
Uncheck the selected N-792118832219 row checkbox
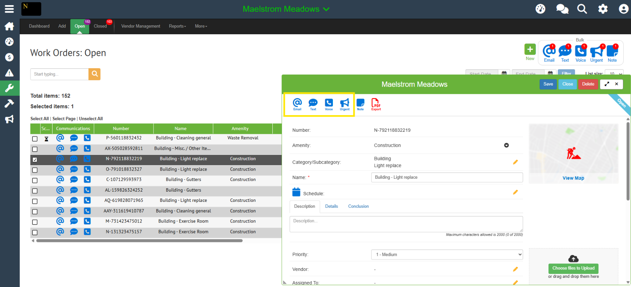pyautogui.click(x=35, y=160)
